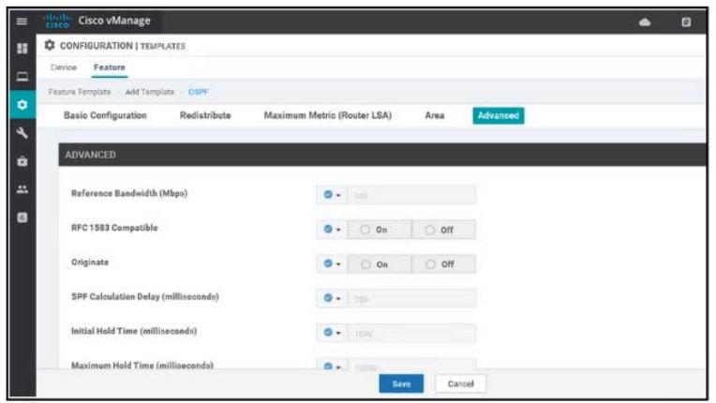
Task: Click the Initial Hold Time input field
Action: pos(411,333)
